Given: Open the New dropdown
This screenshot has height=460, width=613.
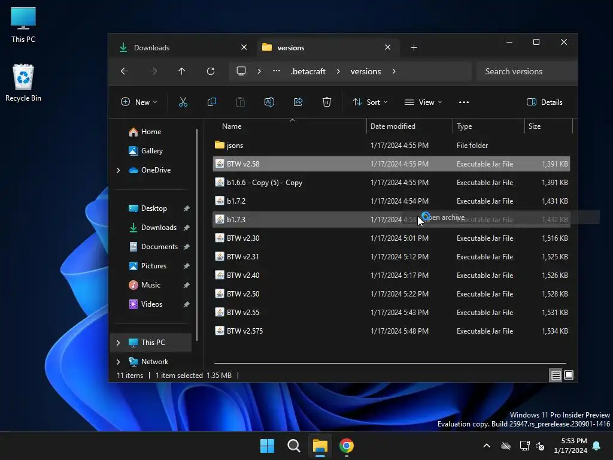Looking at the screenshot, I should [139, 102].
